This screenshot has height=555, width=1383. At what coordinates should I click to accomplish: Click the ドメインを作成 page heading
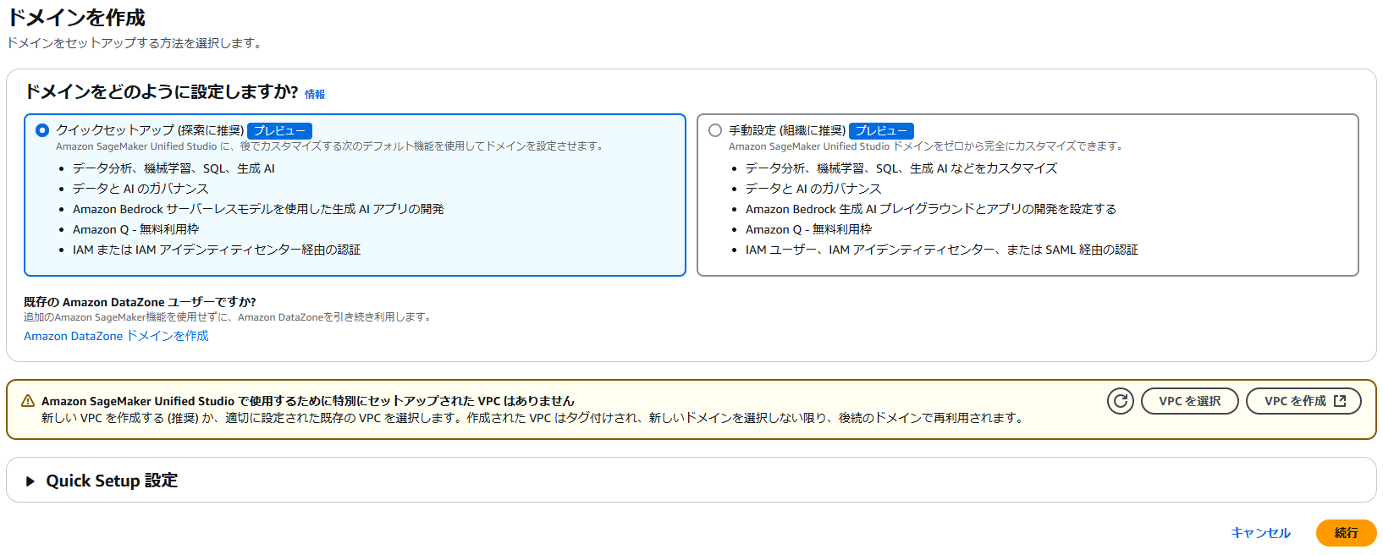76,18
